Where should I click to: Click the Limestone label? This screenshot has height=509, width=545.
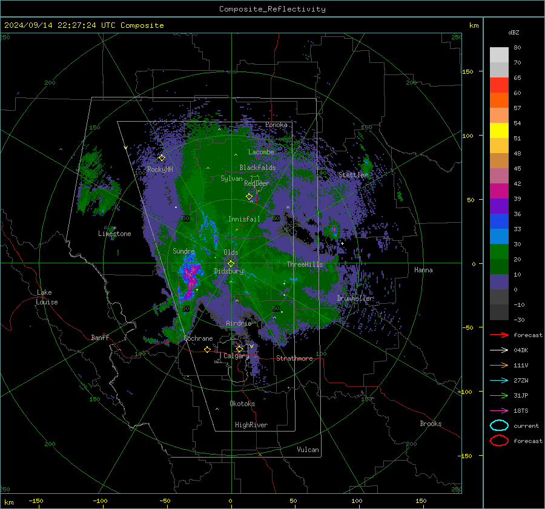(x=114, y=234)
